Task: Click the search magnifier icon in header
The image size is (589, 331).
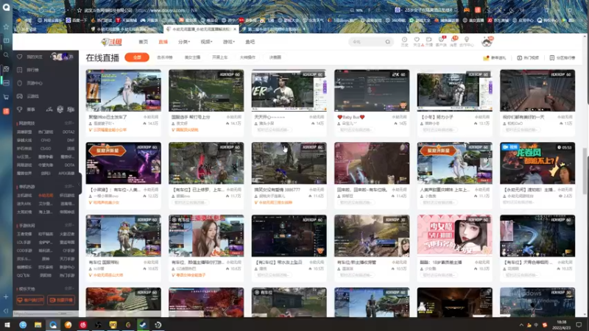Action: tap(388, 42)
